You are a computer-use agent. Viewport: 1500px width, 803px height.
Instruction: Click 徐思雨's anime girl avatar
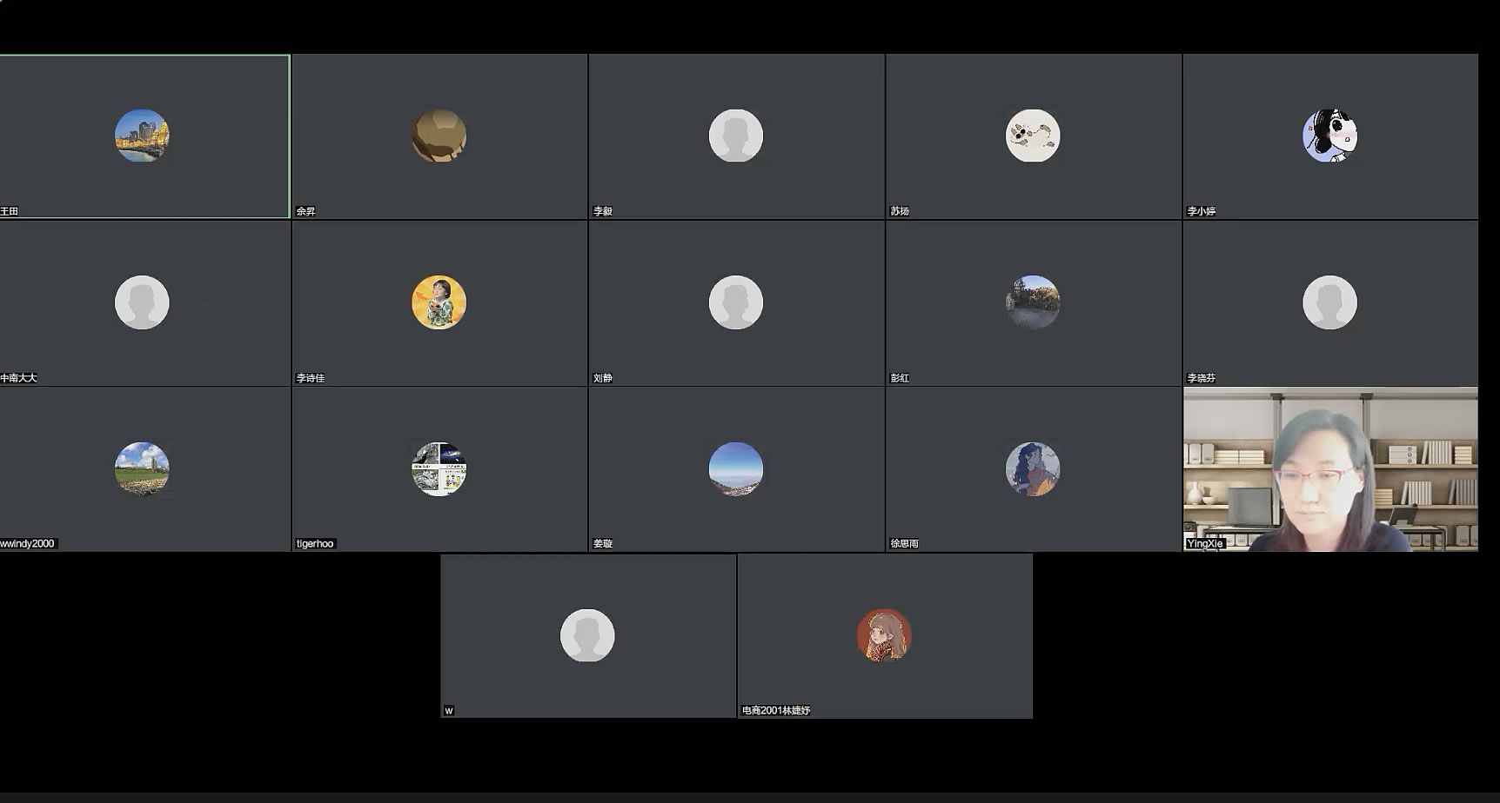click(x=1033, y=469)
